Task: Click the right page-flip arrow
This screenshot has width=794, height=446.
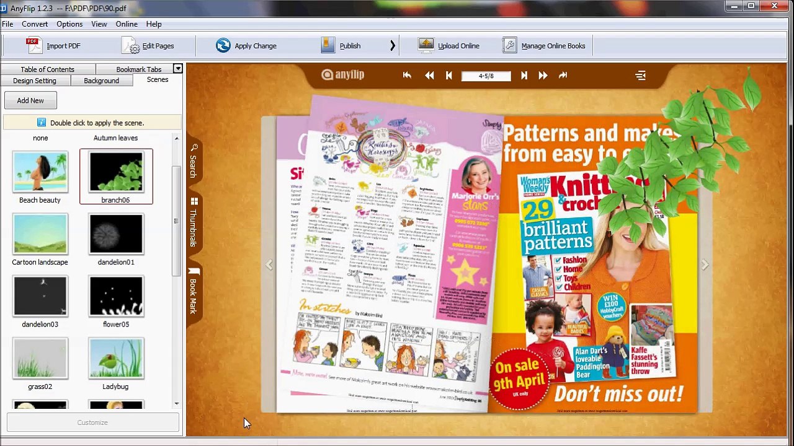Action: [x=705, y=265]
